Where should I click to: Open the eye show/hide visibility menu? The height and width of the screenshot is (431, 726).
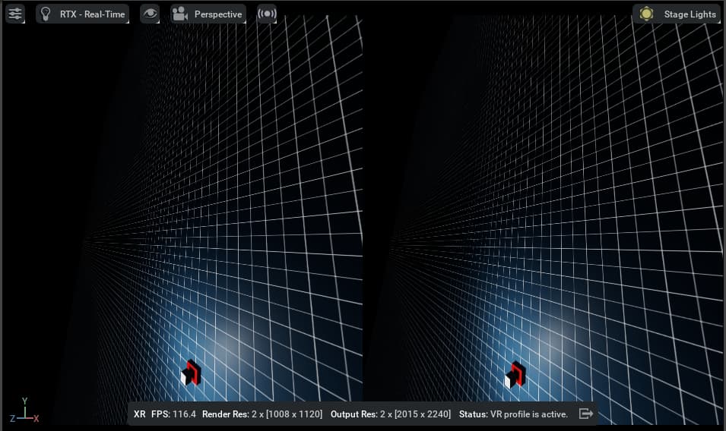(x=150, y=14)
